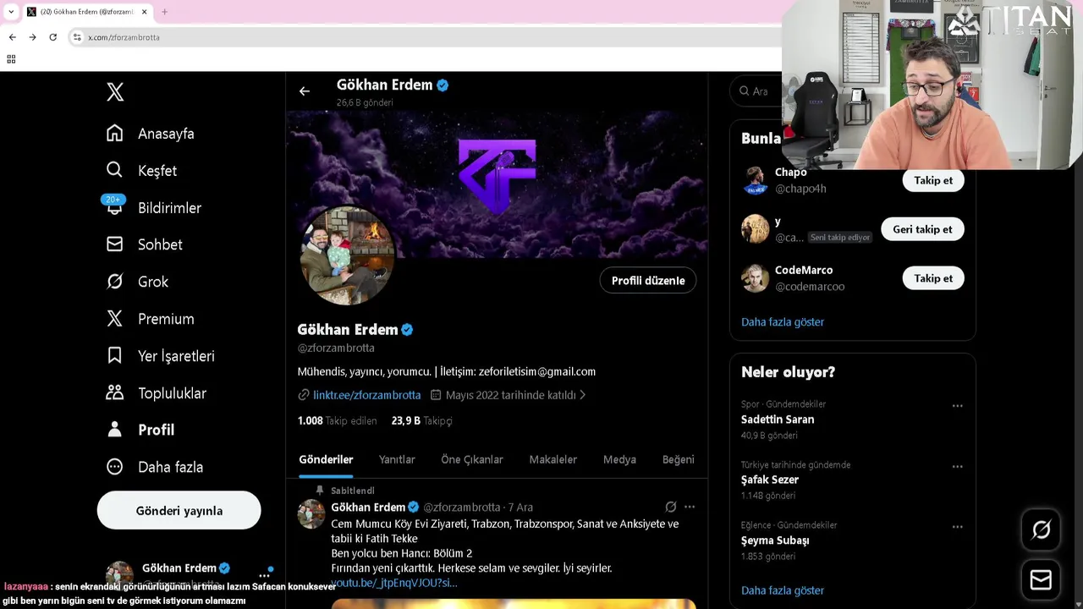This screenshot has height=609, width=1083.
Task: Switch to Medya tab
Action: 619,459
